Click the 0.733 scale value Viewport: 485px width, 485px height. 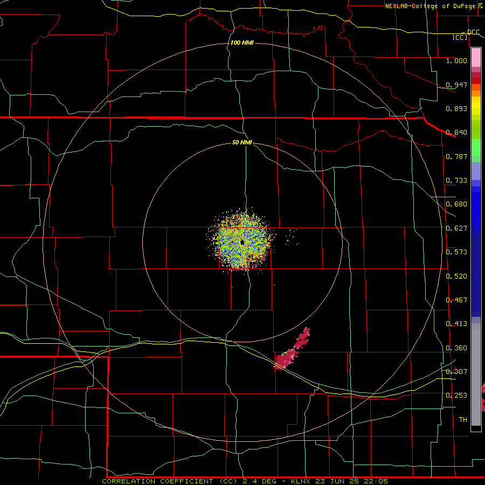point(456,181)
